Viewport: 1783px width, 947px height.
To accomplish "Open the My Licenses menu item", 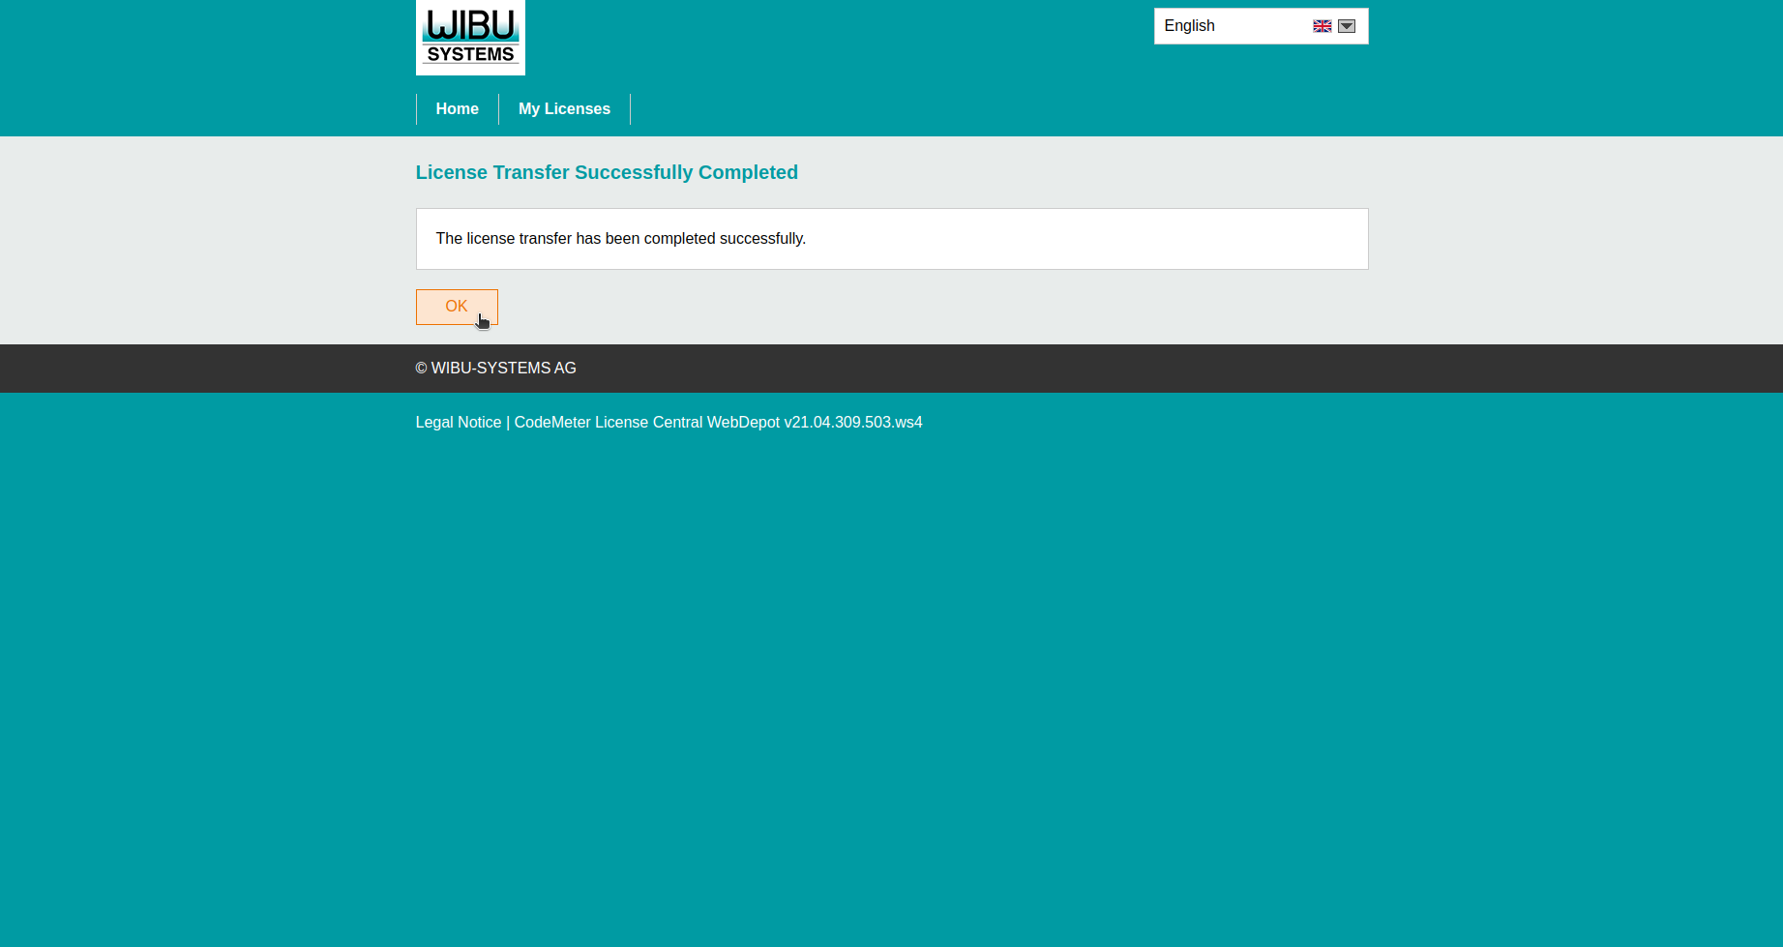I will click(564, 109).
